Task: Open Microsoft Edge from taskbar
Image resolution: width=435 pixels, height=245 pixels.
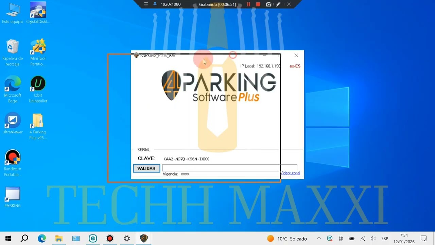Action: [x=42, y=239]
